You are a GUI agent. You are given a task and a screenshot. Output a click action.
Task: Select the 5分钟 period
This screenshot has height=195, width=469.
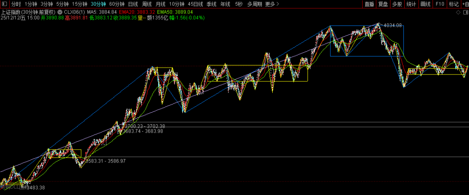(63, 4)
